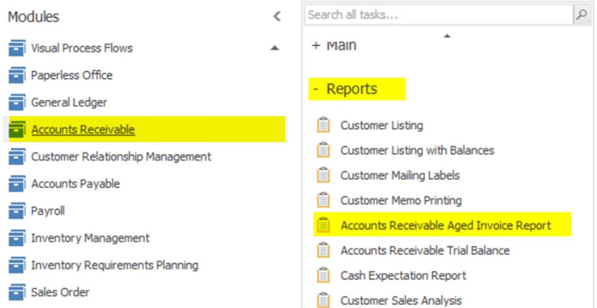Collapse the Modules panel with the chevron
The image size is (597, 308).
click(277, 16)
